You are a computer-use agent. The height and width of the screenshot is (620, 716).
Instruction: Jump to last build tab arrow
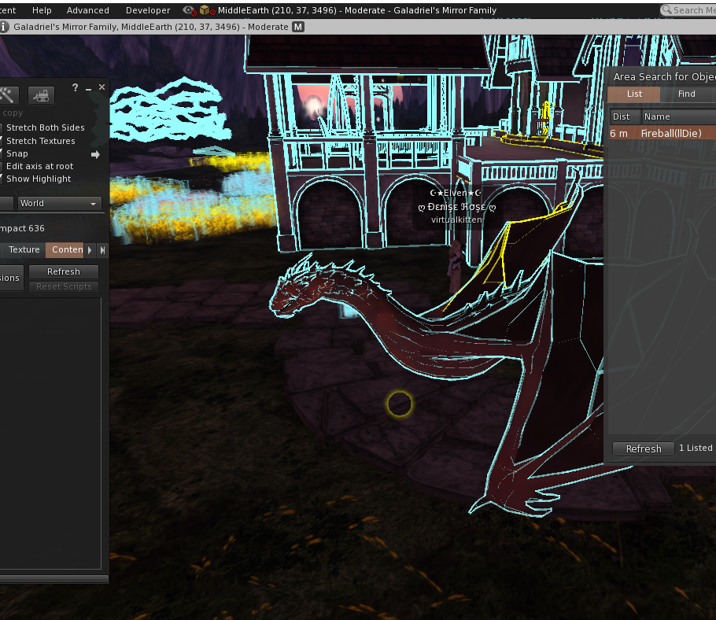point(103,249)
